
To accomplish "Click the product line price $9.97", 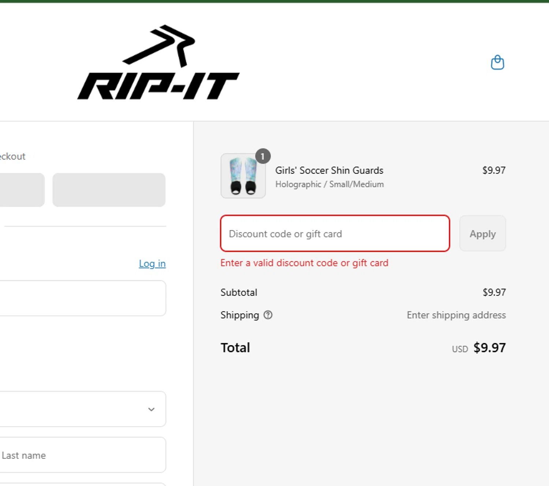I will 494,170.
